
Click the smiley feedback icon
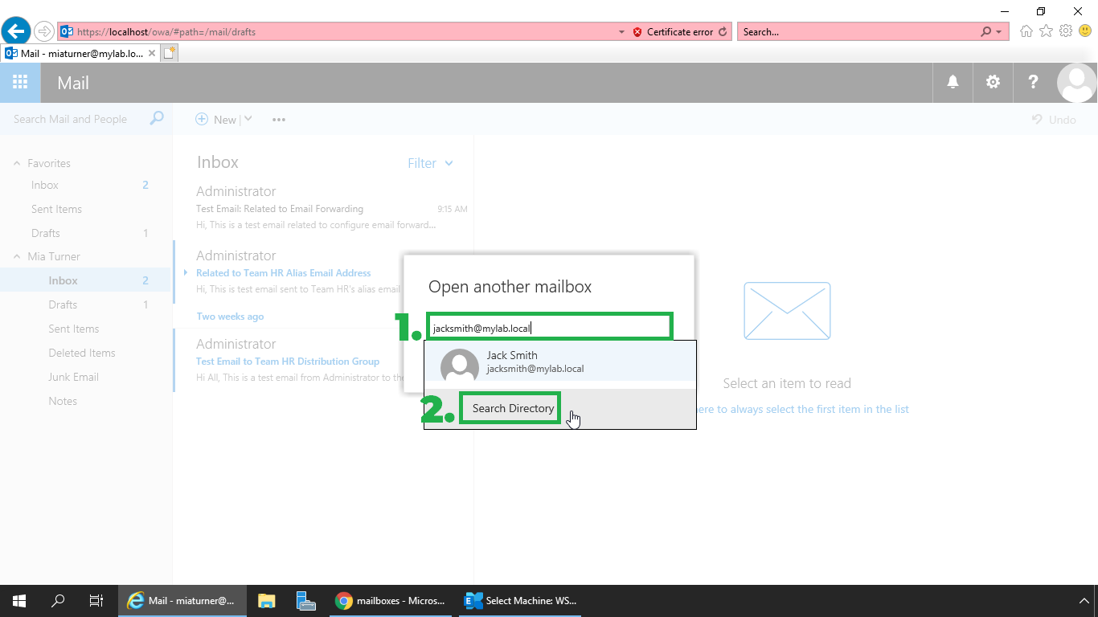tap(1085, 31)
